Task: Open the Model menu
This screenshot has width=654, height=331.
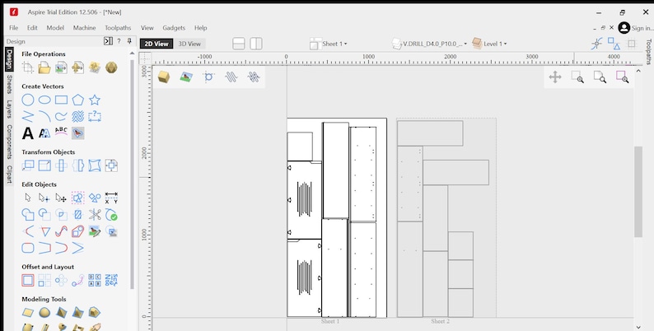Action: pos(55,28)
